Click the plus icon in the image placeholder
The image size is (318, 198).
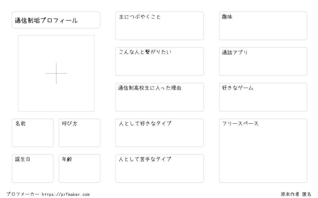tap(56, 73)
